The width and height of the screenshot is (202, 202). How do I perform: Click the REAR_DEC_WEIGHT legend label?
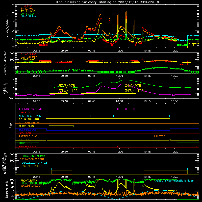tap(31, 166)
